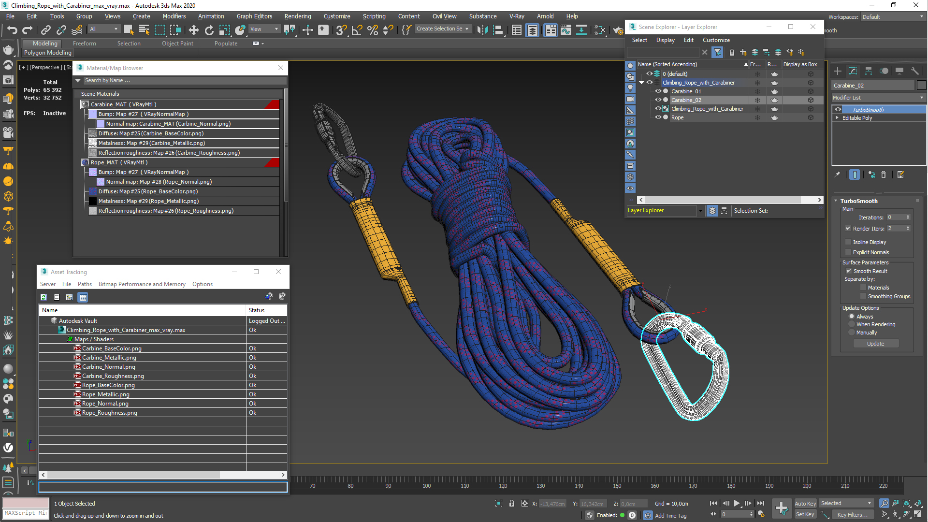Open the Create Selection Set dropdown
This screenshot has height=522, width=928.
443,29
